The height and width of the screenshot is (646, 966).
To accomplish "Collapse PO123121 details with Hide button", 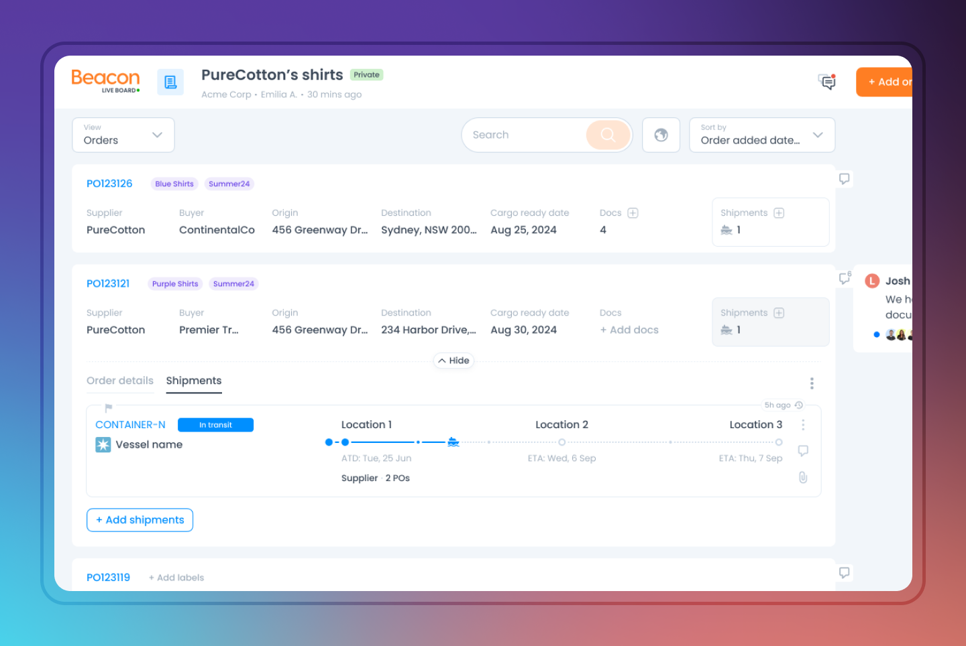I will [454, 361].
